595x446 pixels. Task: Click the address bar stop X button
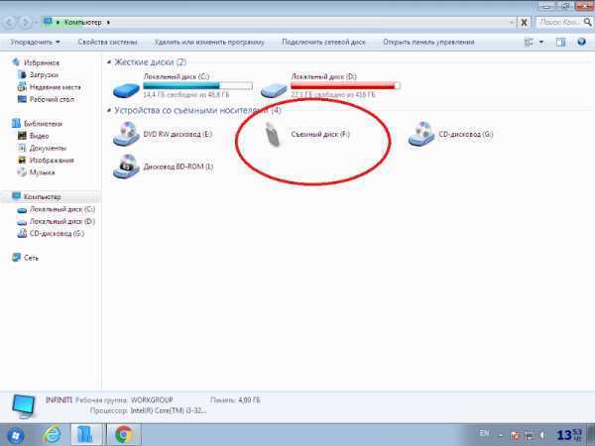524,23
